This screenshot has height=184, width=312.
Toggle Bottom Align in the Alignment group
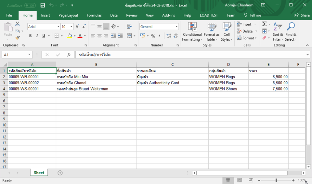tap(106, 26)
